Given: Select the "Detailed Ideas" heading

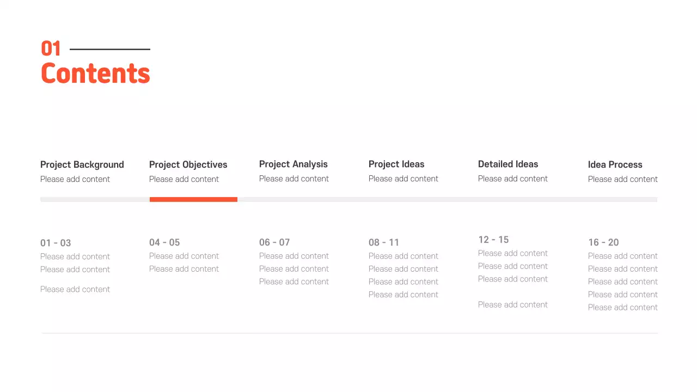Looking at the screenshot, I should click(x=508, y=164).
